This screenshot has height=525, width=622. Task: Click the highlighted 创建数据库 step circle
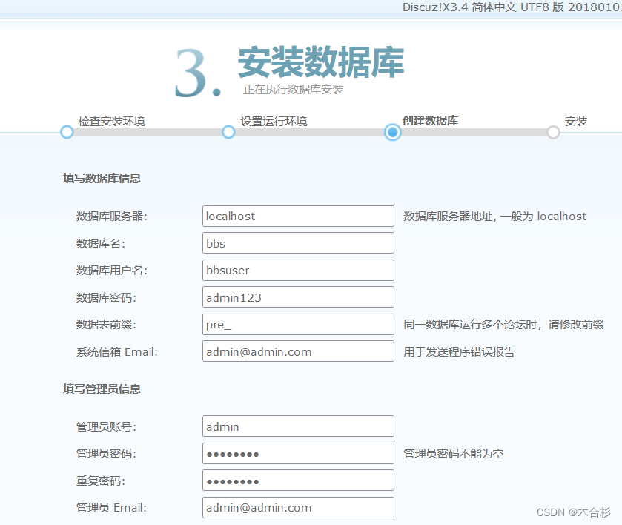point(392,132)
